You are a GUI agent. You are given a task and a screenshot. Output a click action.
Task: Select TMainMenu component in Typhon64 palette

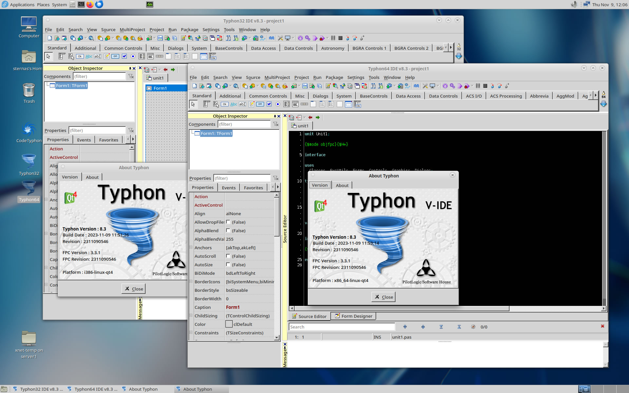point(207,104)
